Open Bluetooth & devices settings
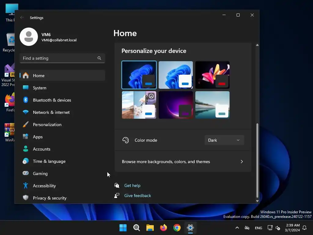Screen dimensions: 313x235 point(62,100)
